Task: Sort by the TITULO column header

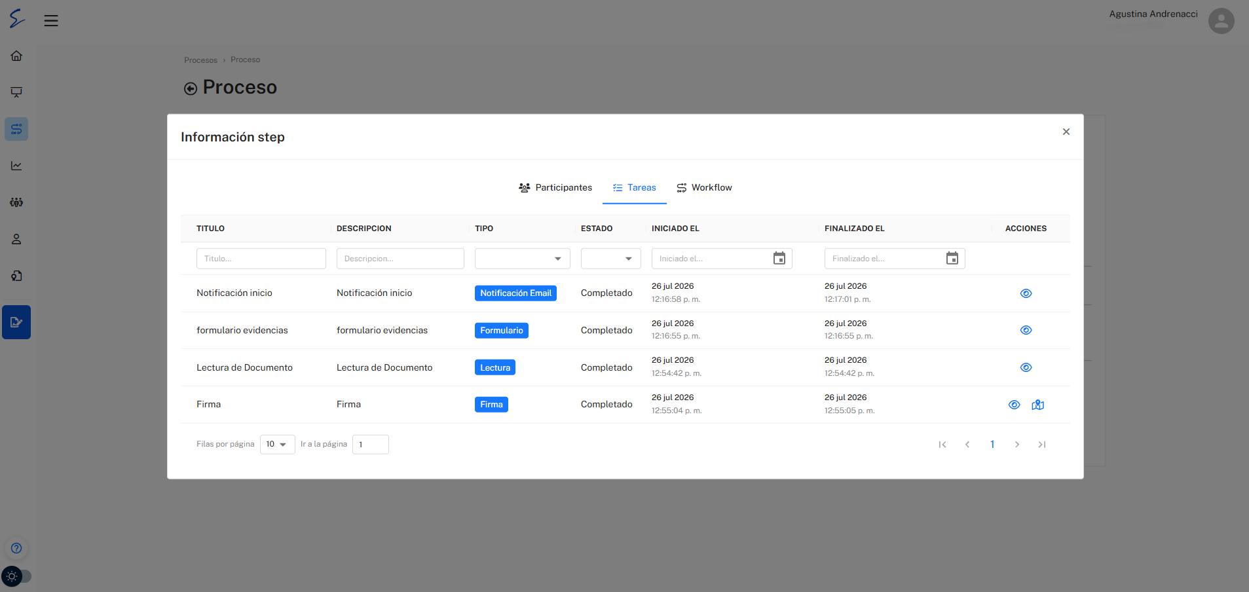Action: (x=210, y=229)
